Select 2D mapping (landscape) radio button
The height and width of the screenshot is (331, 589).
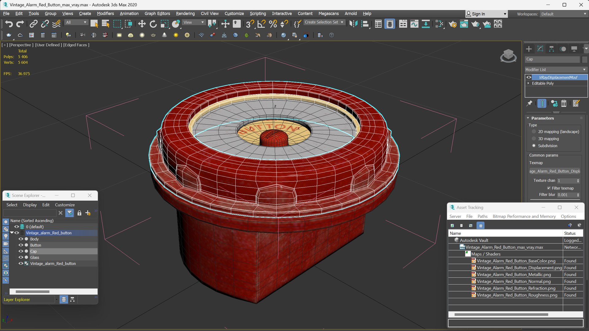534,131
